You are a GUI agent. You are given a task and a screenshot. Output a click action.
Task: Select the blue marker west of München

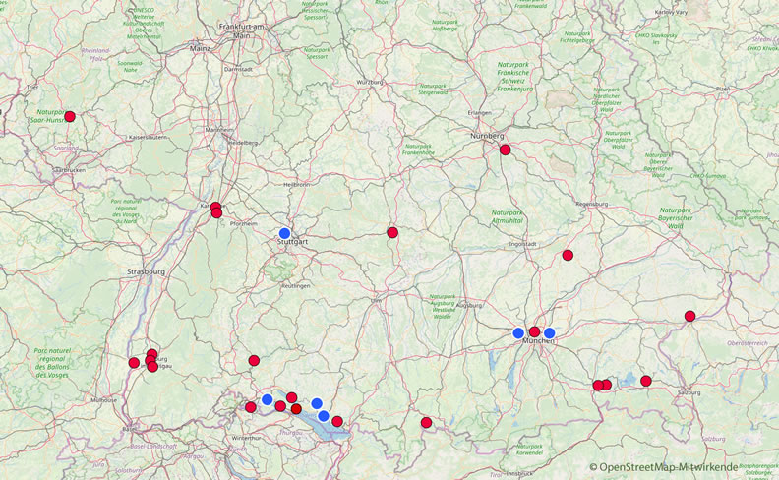coord(518,332)
